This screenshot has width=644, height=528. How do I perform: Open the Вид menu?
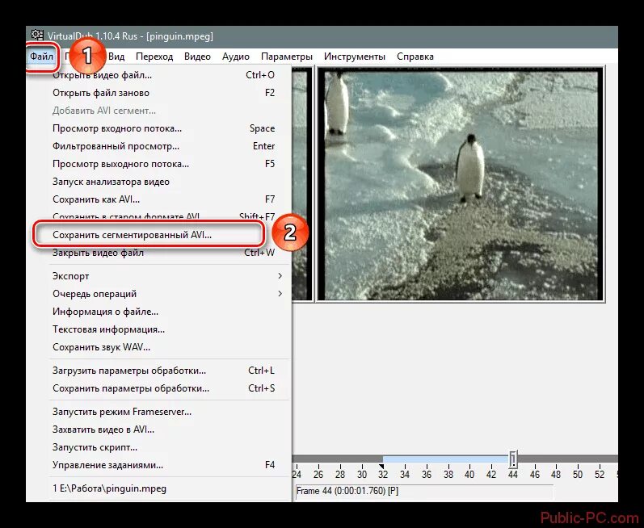pyautogui.click(x=116, y=57)
